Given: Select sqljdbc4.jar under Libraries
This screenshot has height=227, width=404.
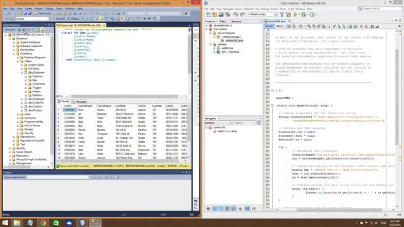Looking at the screenshot, I should (227, 48).
